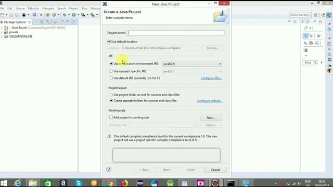The height and width of the screenshot is (187, 333).
Task: Select the DontTouch project row
Action: click(x=35, y=28)
